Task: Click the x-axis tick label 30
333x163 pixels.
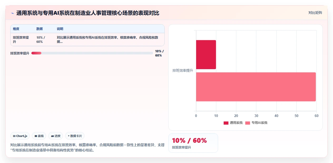Action: (256, 116)
